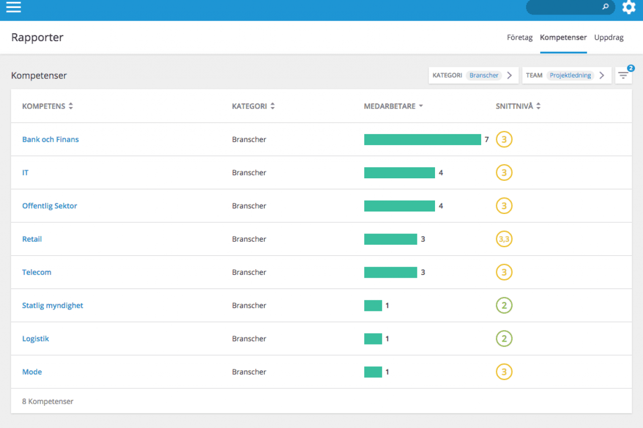
Task: Focus the top search field
Action: click(x=571, y=7)
